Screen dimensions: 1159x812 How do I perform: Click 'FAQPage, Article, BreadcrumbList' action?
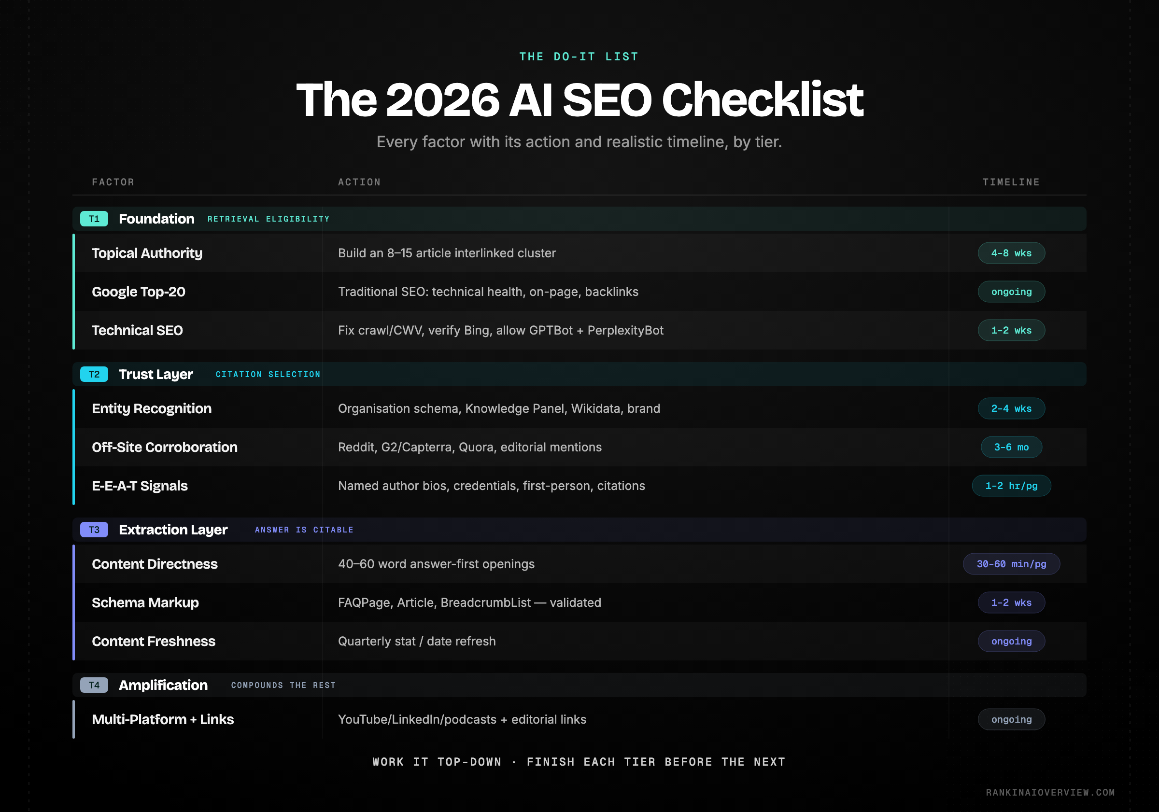469,602
